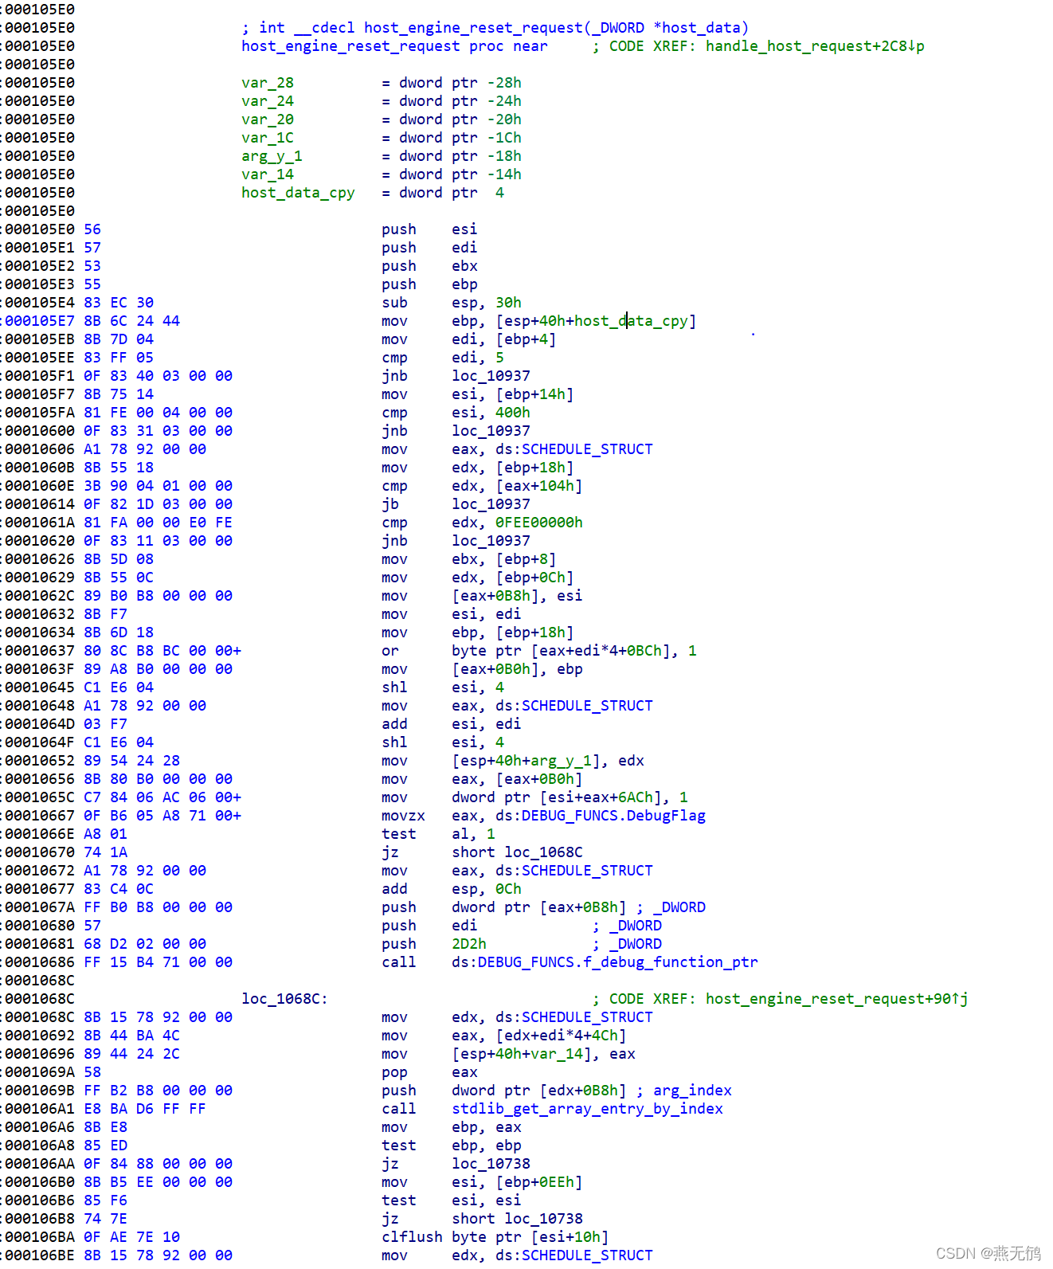Click the function prototype comment line
This screenshot has width=1053, height=1269.
[495, 28]
